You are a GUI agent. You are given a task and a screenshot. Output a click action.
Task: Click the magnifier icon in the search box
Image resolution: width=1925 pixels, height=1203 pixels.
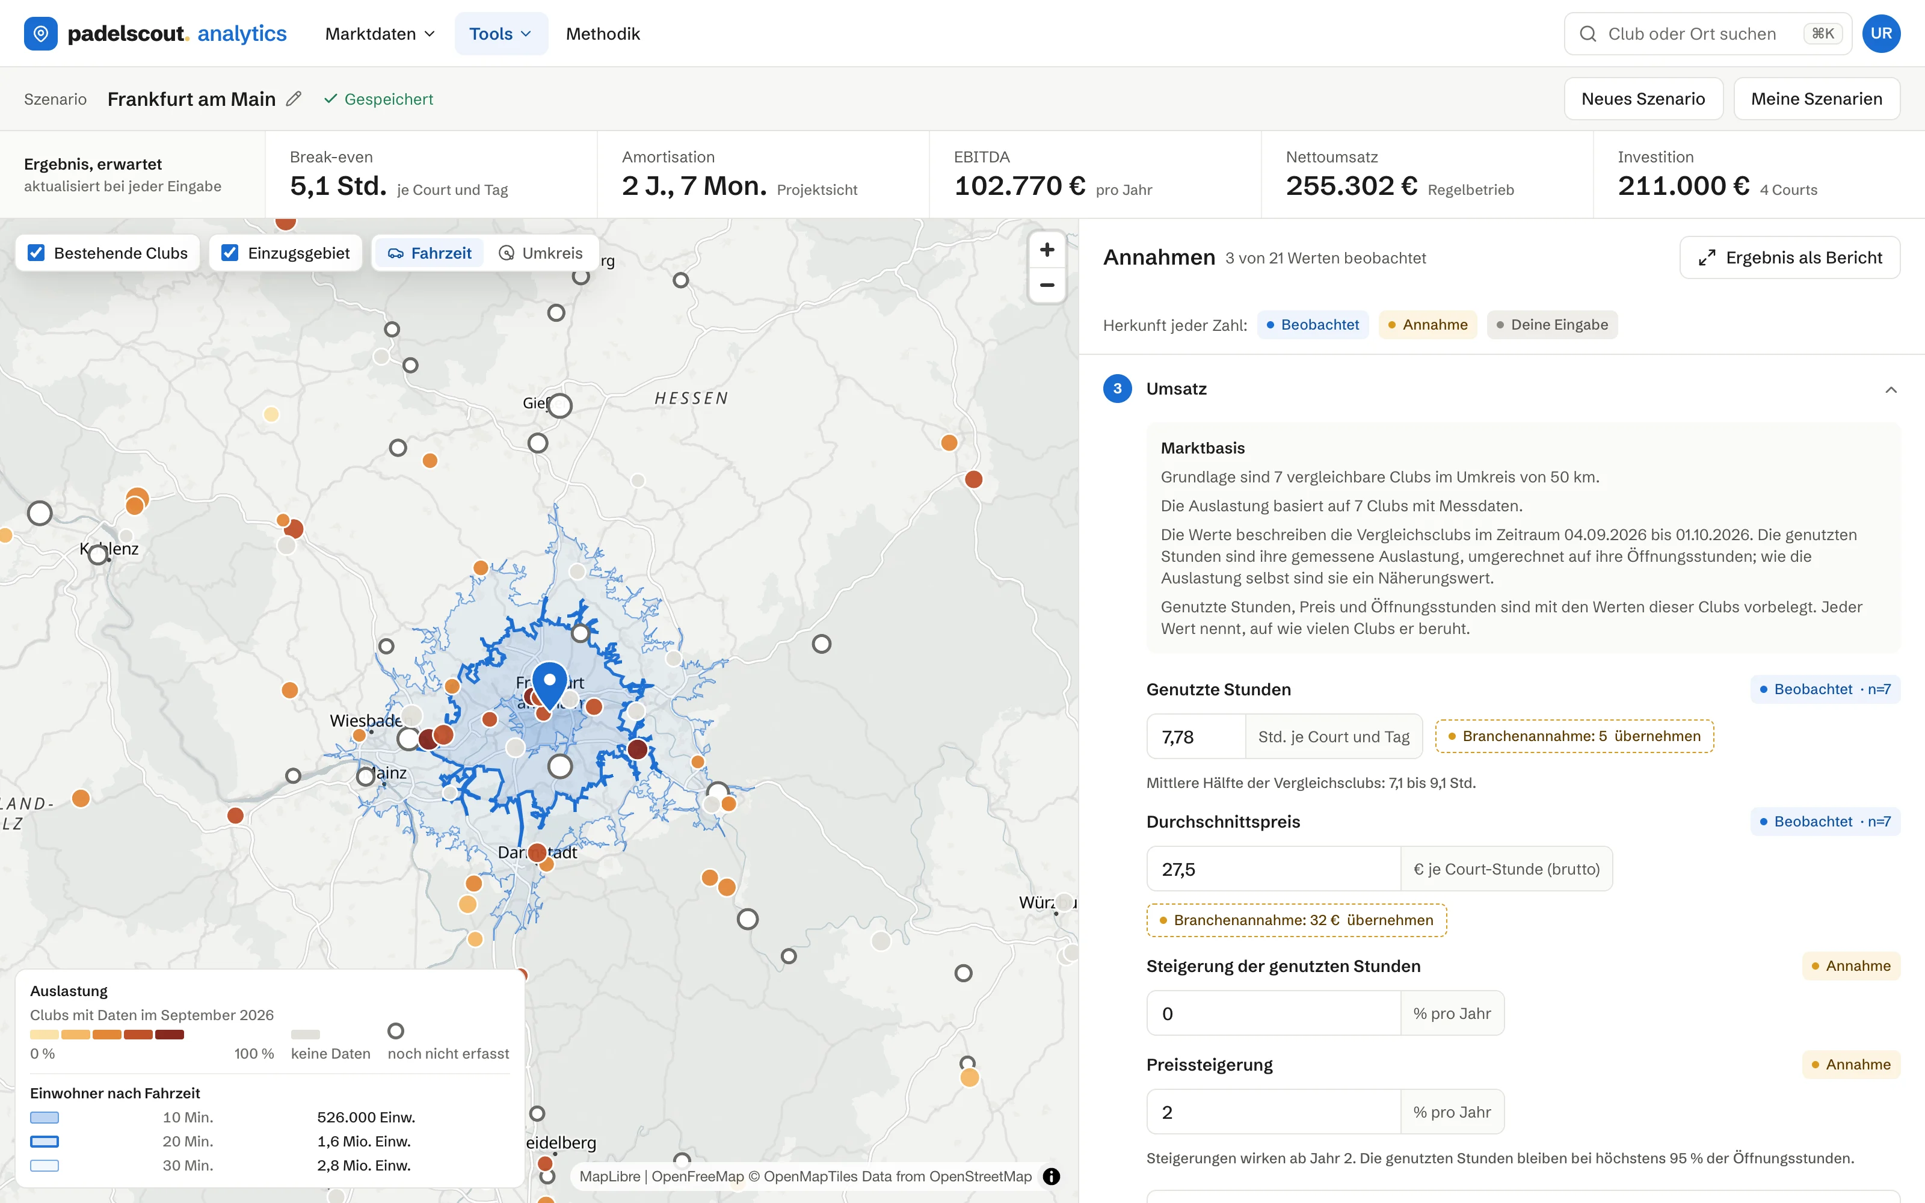1588,34
